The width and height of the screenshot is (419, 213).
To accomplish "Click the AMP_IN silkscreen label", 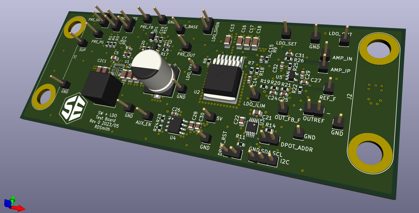I will (x=342, y=58).
